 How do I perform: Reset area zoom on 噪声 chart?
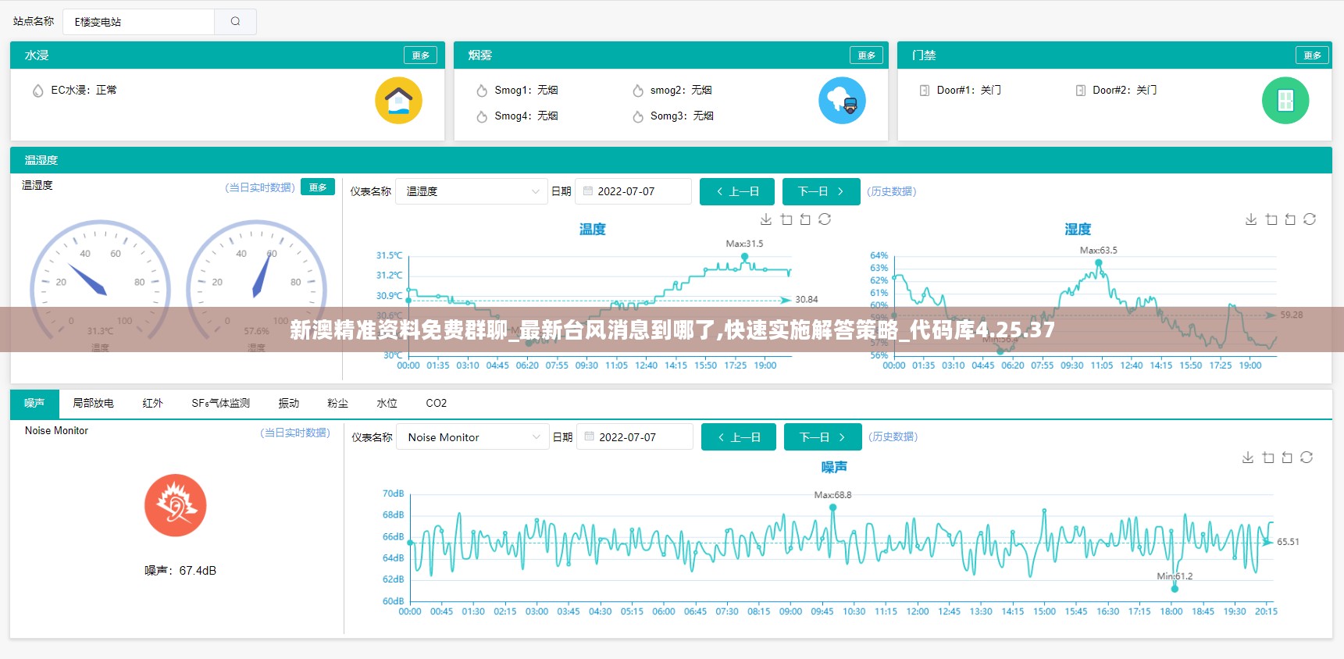[1287, 458]
